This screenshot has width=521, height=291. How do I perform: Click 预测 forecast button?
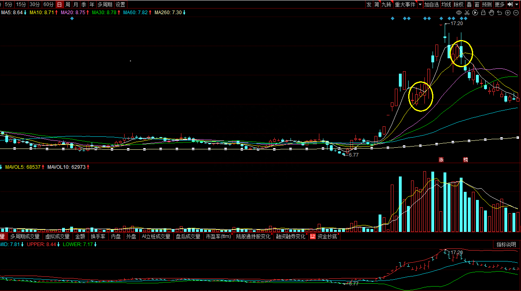click(487, 4)
